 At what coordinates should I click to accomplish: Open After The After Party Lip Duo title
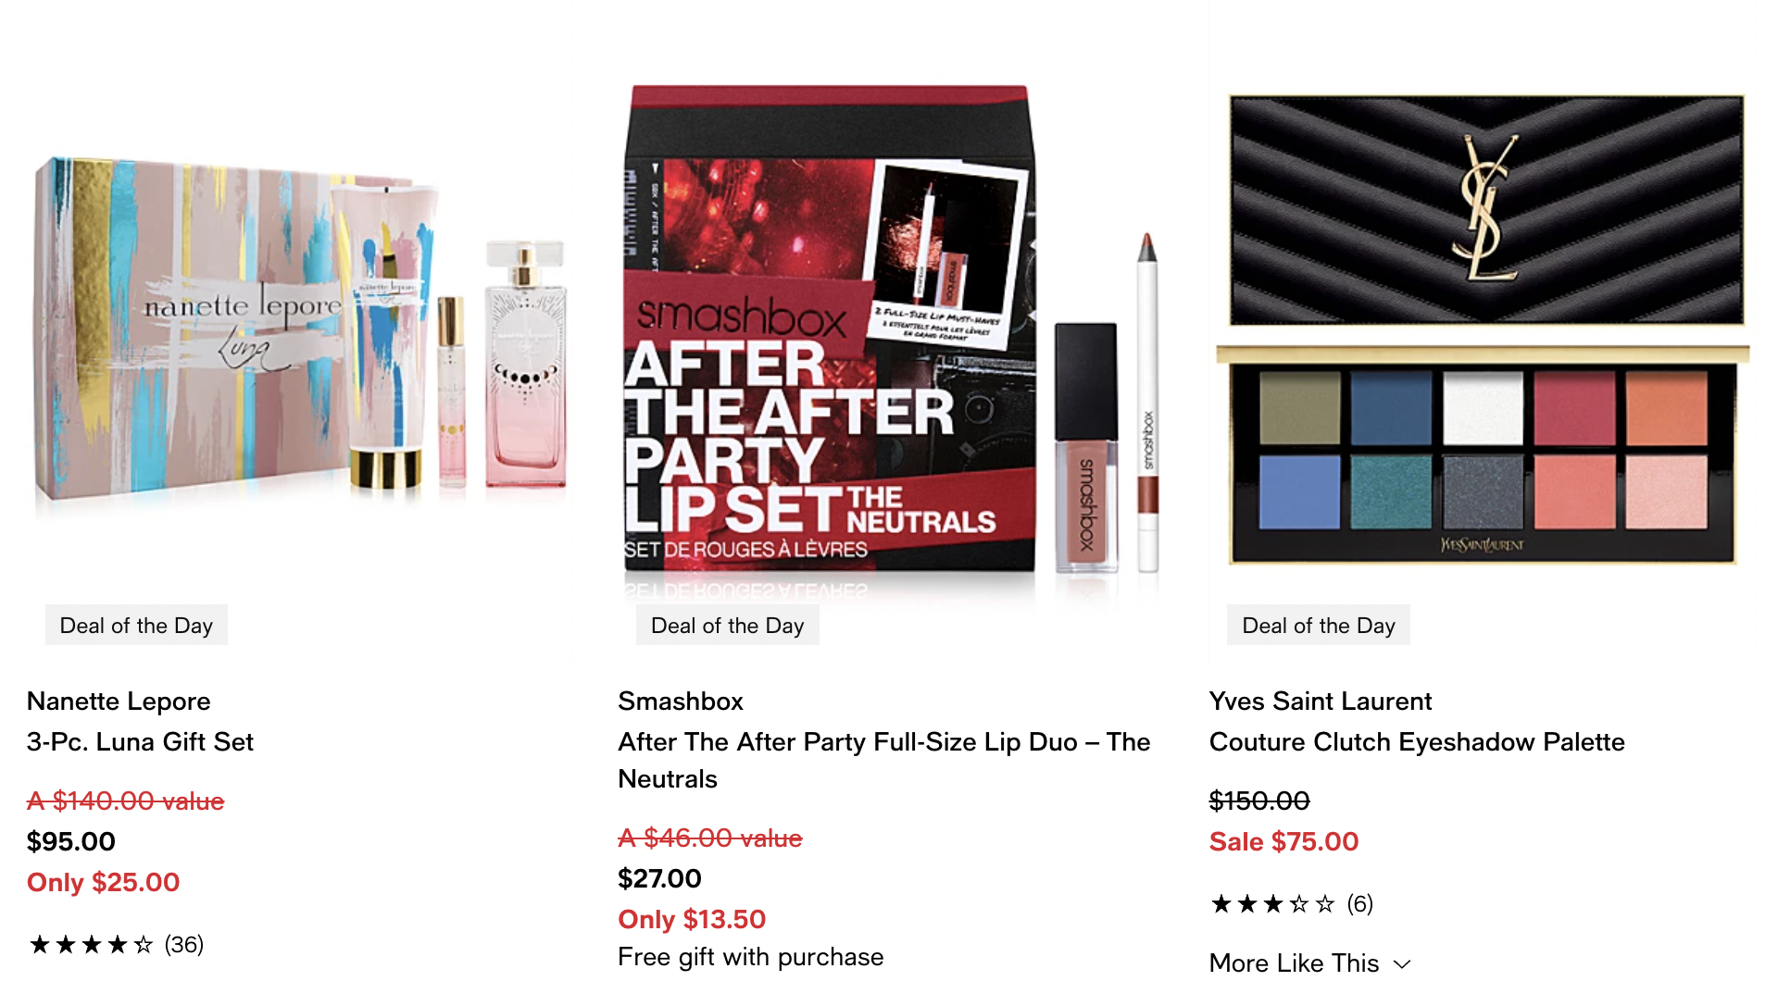884,761
